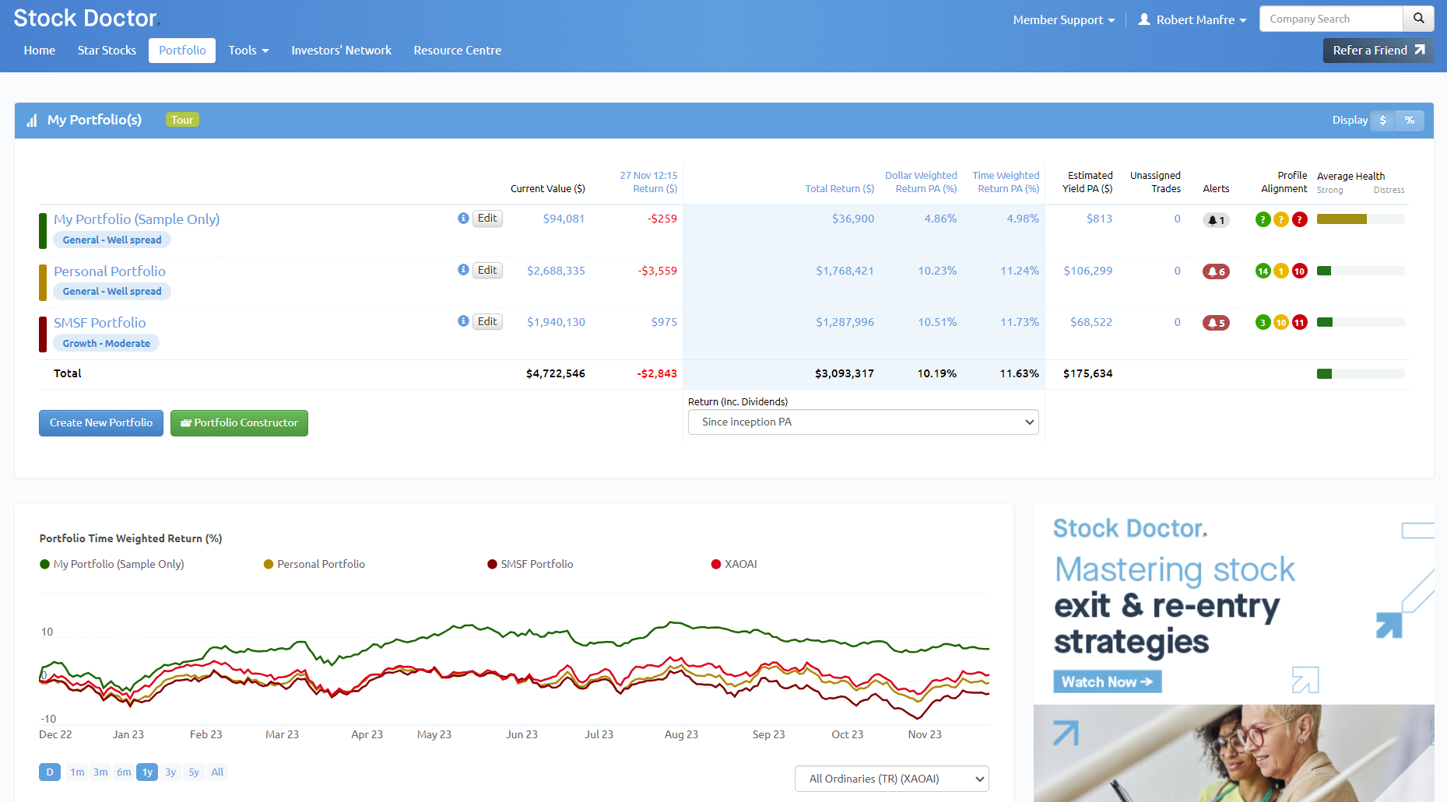Launch the Portfolio Constructor
The width and height of the screenshot is (1447, 802).
tap(239, 422)
